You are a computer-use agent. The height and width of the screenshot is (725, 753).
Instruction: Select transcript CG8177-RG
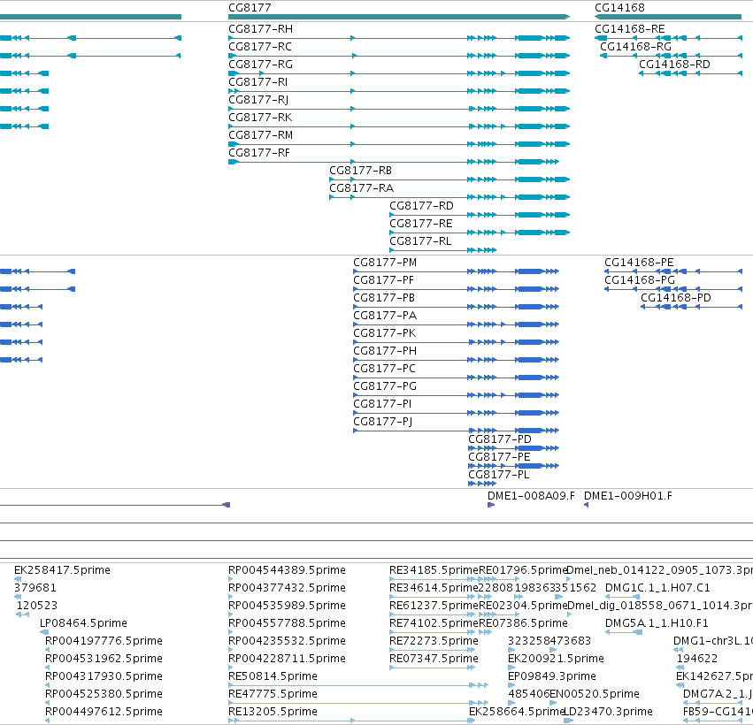point(260,65)
